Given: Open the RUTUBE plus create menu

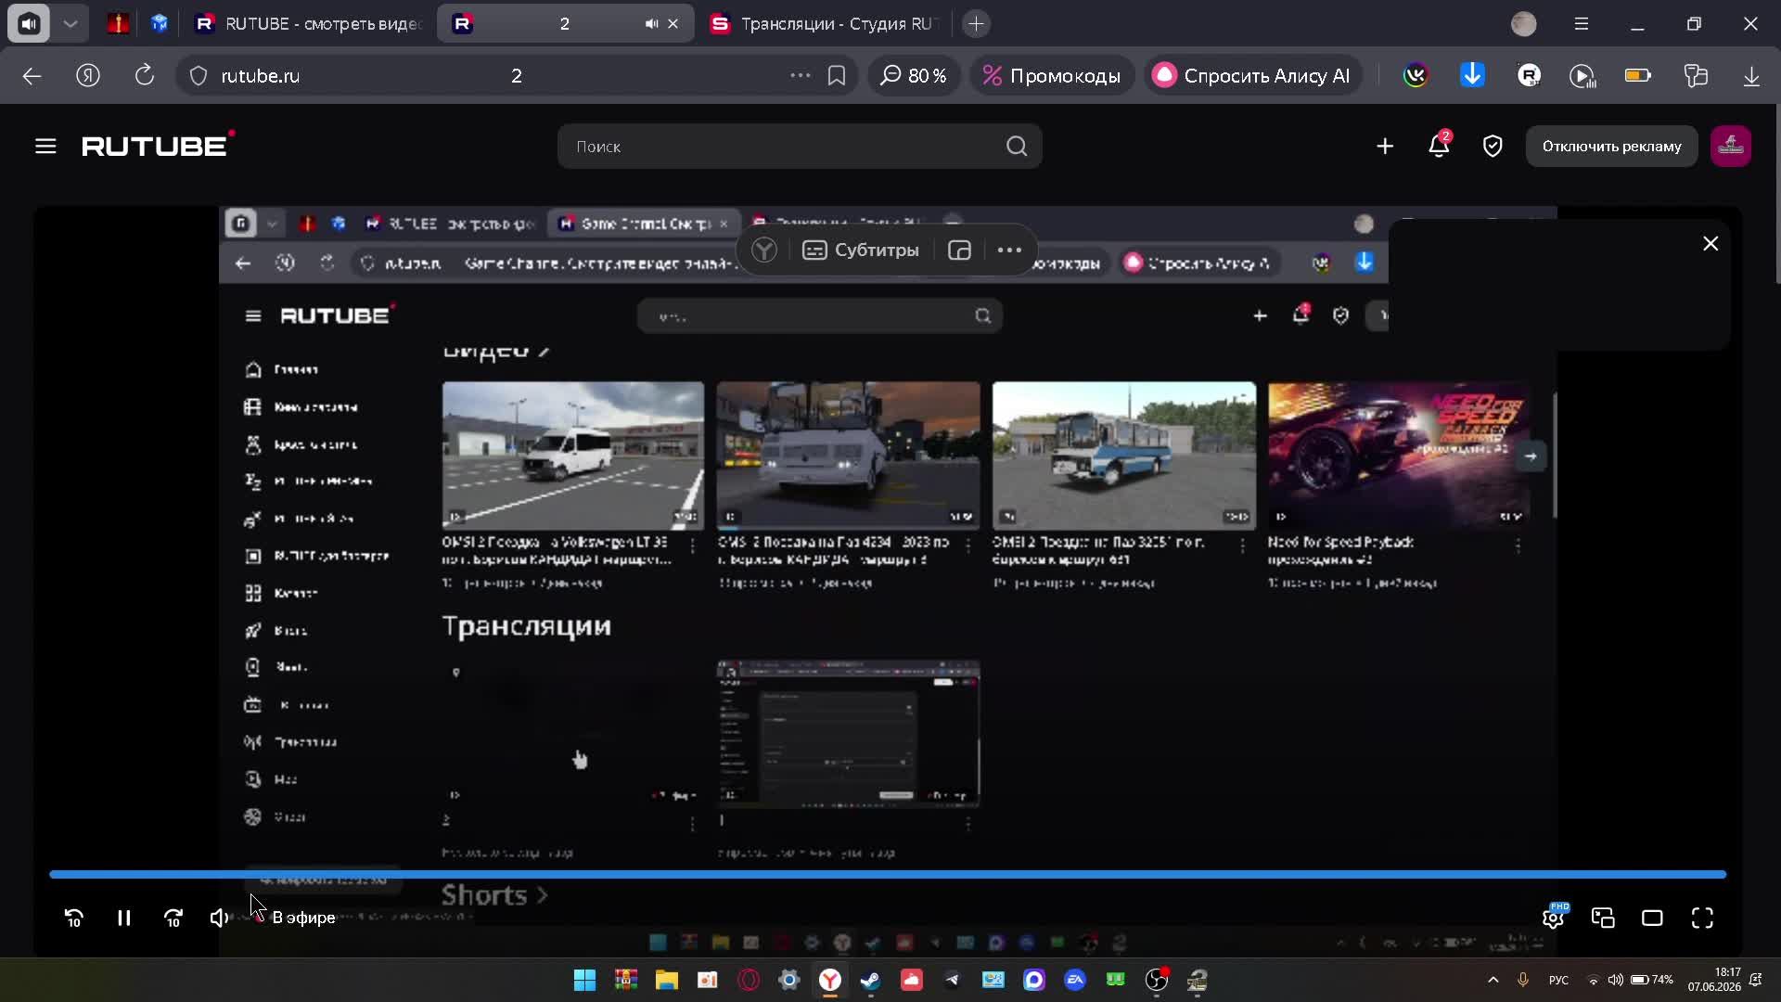Looking at the screenshot, I should pos(1385,146).
